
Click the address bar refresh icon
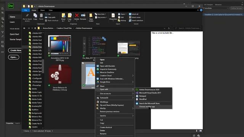[x=169, y=28]
